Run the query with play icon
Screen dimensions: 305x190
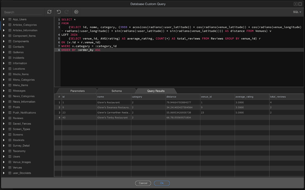76,12
